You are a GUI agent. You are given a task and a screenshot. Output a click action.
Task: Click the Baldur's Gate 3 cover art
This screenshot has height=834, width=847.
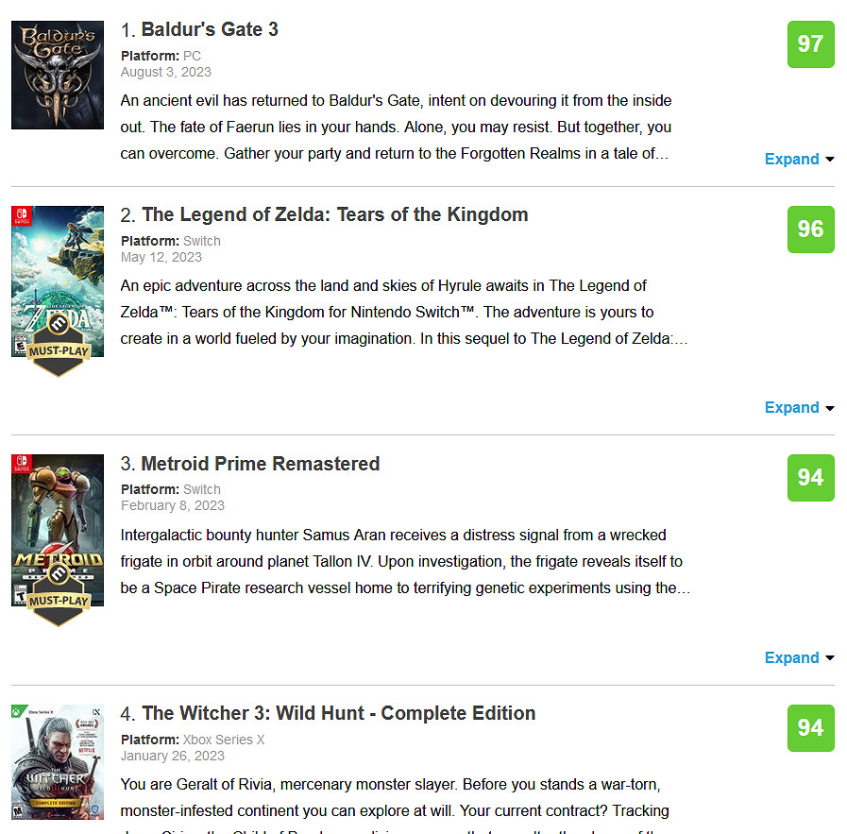pyautogui.click(x=58, y=75)
